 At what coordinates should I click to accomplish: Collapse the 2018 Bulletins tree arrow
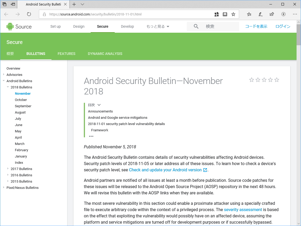pos(8,87)
